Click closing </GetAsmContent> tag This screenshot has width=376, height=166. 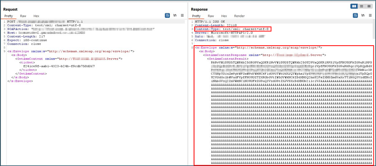pyautogui.click(x=31, y=74)
